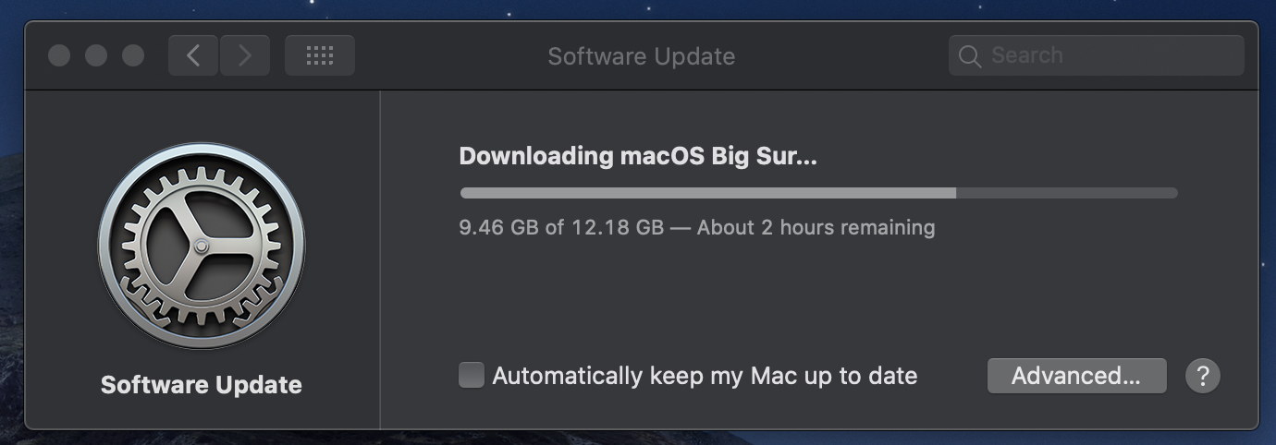The width and height of the screenshot is (1276, 445).
Task: Click the 'Software Update' window title
Action: click(x=641, y=55)
